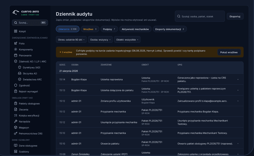Viewport: 254px width, 156px height.
Task: Click the OPIS column header
Action: (x=180, y=65)
